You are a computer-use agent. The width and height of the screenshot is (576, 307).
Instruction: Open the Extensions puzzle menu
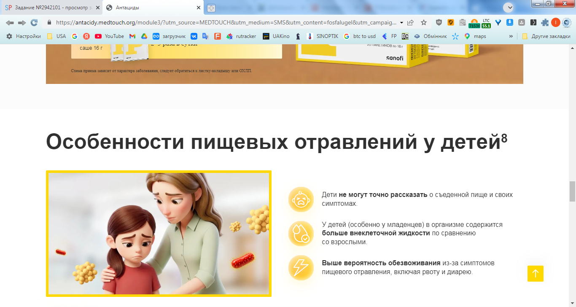(x=545, y=23)
